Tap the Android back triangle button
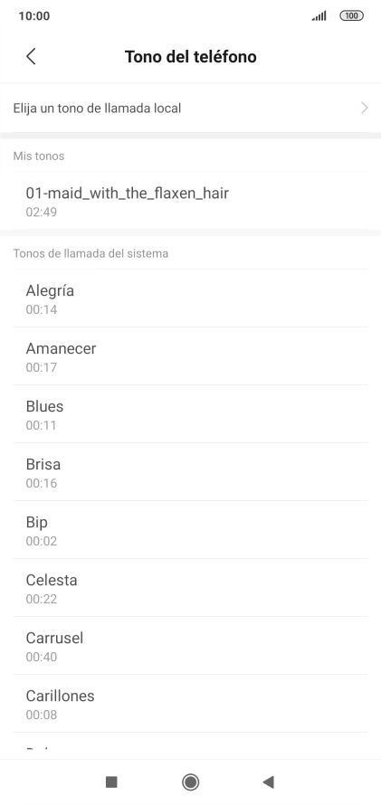 pyautogui.click(x=268, y=781)
